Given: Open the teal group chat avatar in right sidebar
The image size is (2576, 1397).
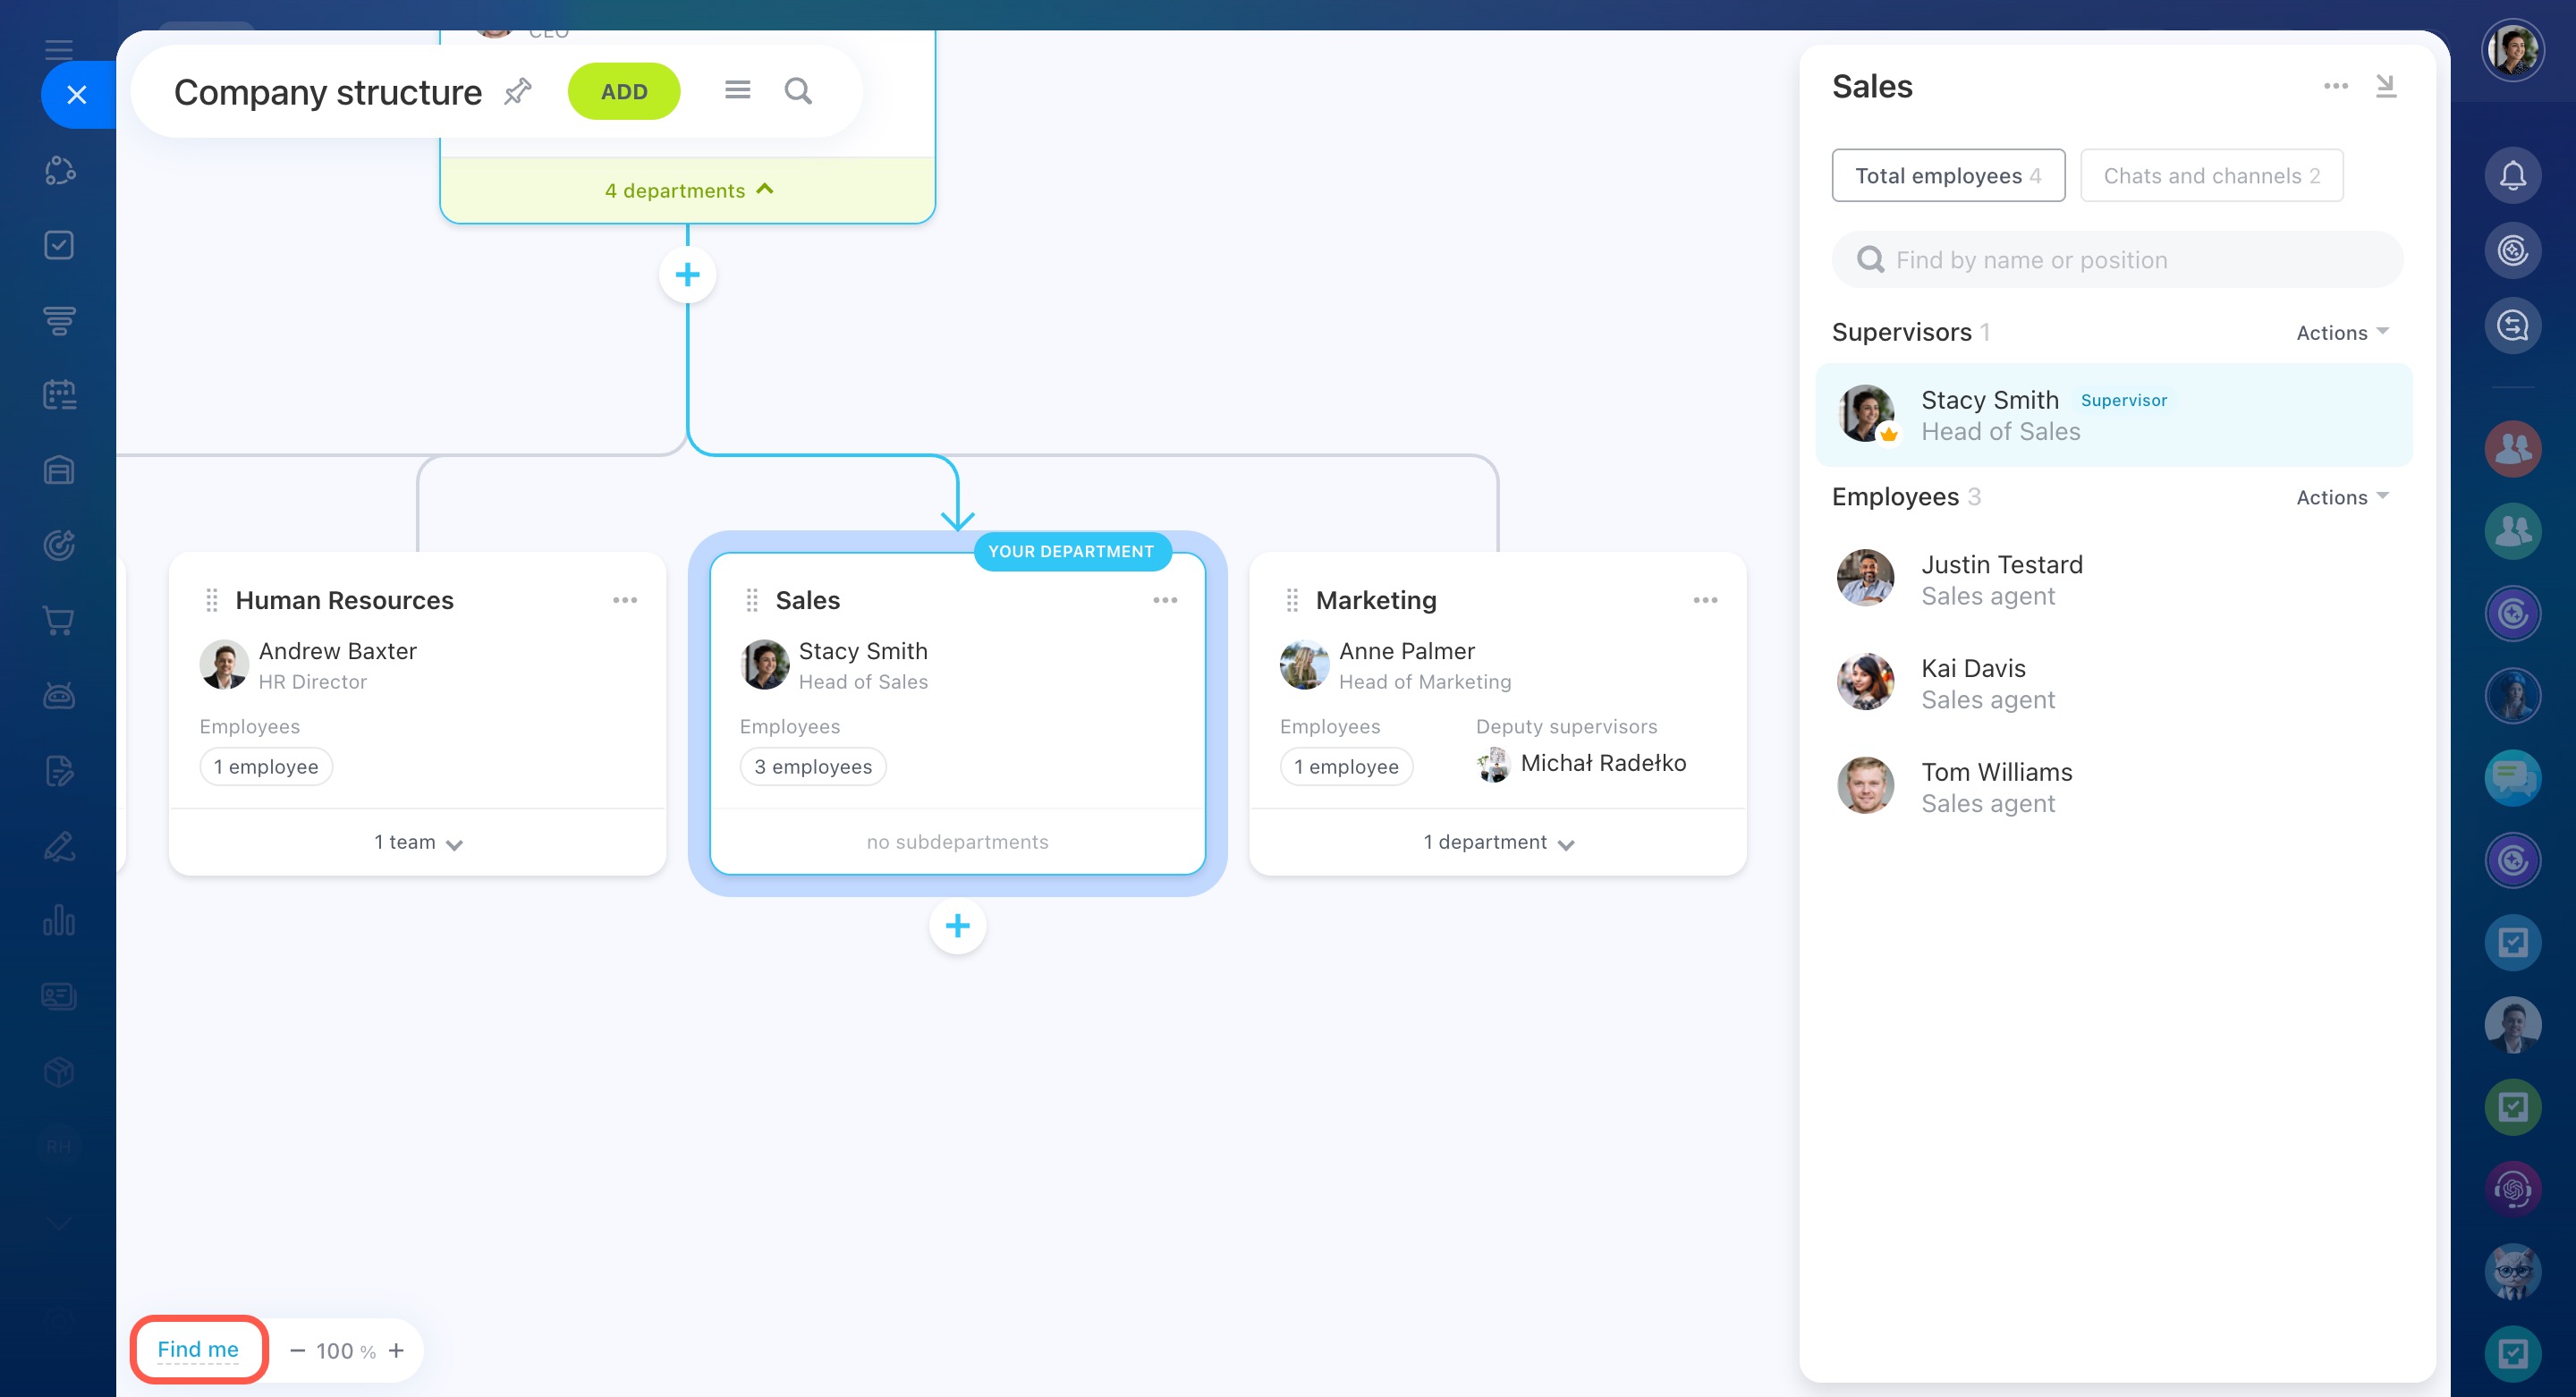Looking at the screenshot, I should [x=2513, y=531].
